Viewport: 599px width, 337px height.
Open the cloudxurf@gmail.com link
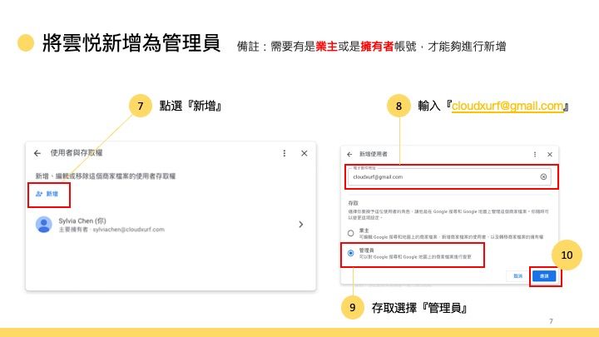pyautogui.click(x=507, y=106)
